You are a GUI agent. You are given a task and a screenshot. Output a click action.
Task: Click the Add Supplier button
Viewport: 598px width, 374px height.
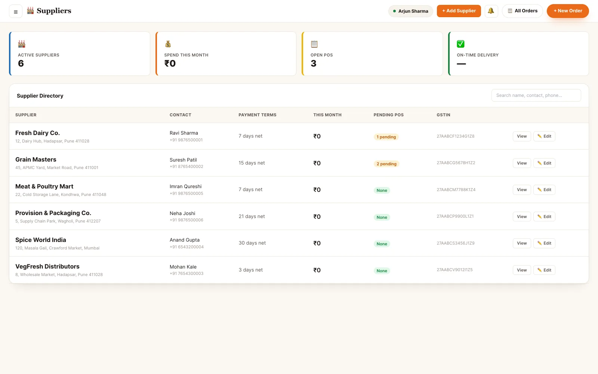click(459, 11)
